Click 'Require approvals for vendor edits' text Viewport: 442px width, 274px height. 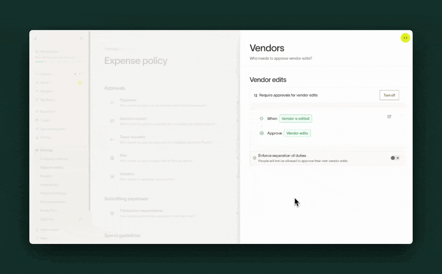(x=288, y=95)
